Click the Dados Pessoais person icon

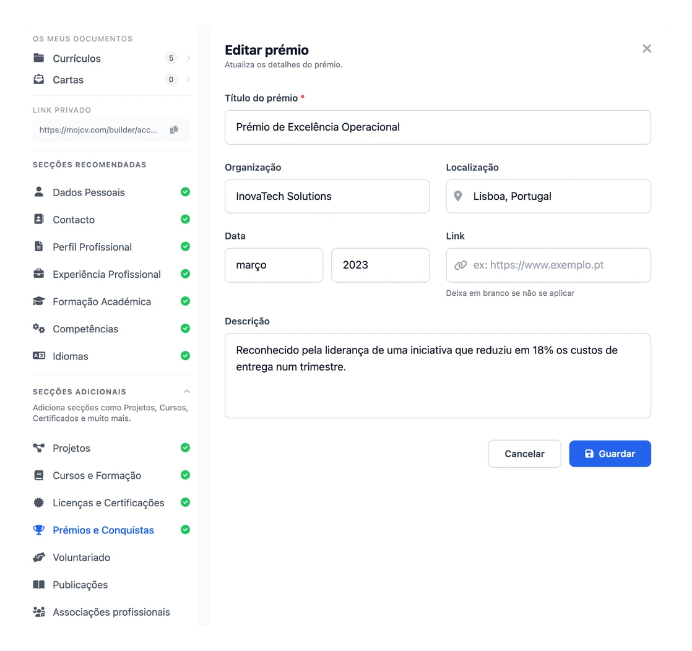(x=39, y=192)
